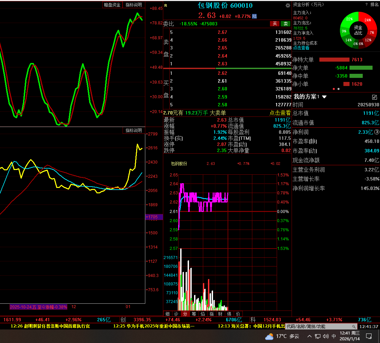Click the 主营增长率 -3.58% row
This screenshot has height=343, width=380.
(336, 179)
